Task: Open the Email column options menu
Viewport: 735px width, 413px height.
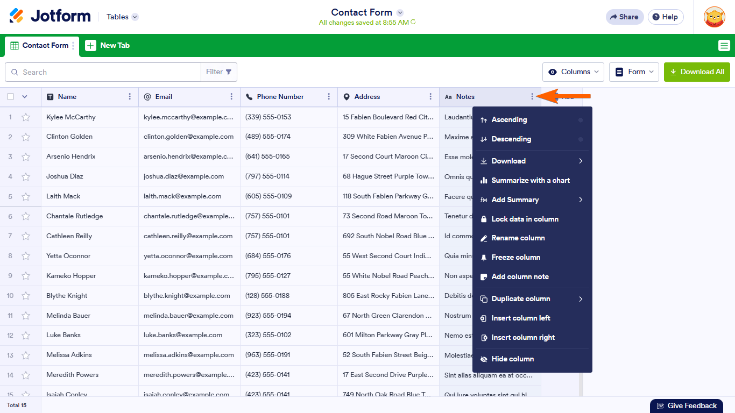Action: pos(231,97)
